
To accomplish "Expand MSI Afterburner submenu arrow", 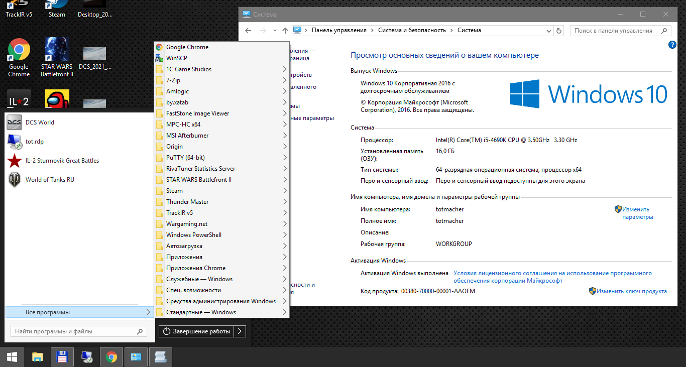I will pos(285,136).
